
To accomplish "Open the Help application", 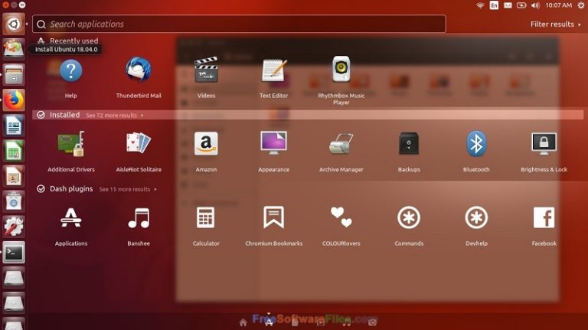I will coord(70,77).
